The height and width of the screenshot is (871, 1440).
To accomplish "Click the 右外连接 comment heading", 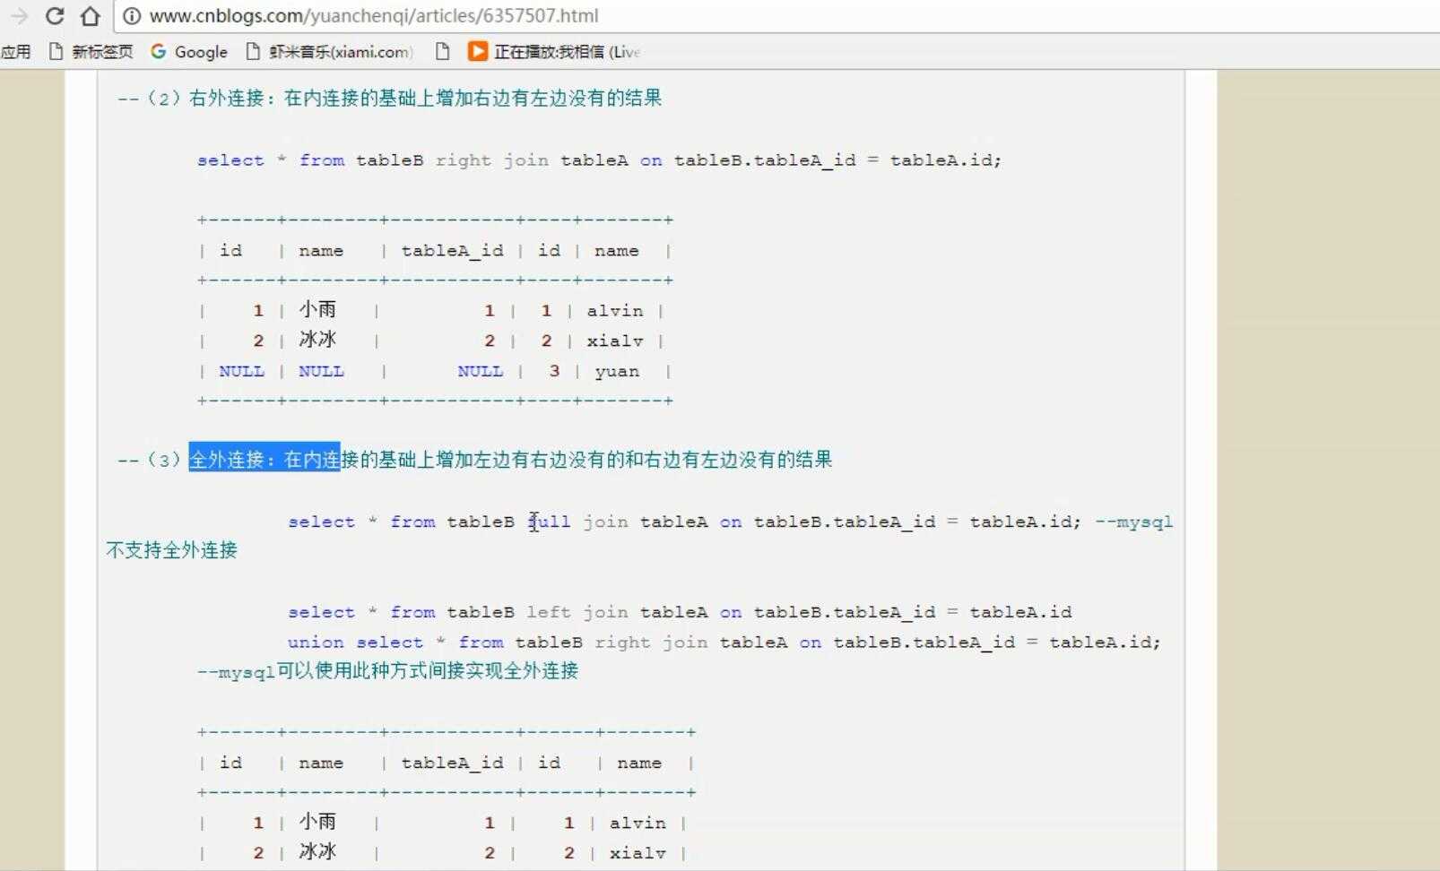I will 389,98.
